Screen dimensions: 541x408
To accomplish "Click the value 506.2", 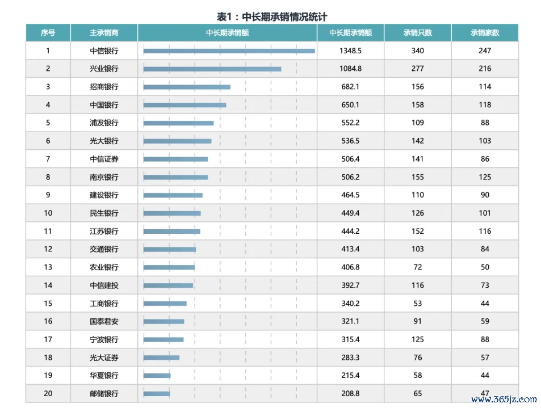I will coord(351,177).
